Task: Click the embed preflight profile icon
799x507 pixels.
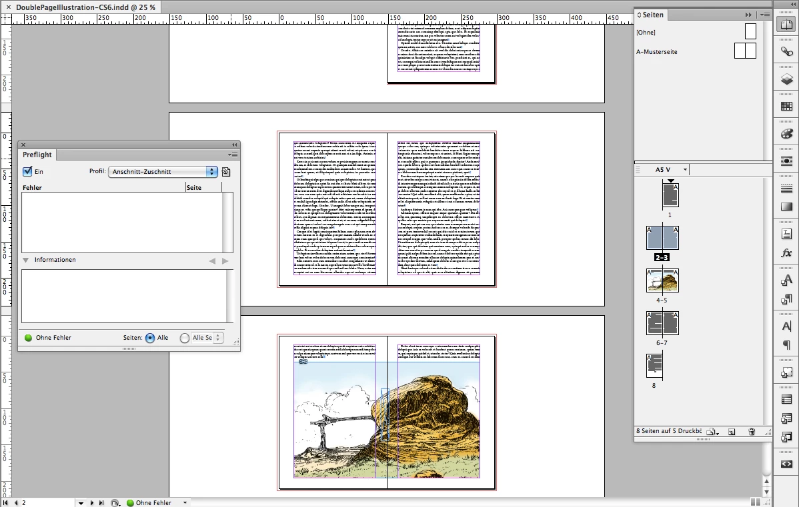Action: [x=225, y=172]
